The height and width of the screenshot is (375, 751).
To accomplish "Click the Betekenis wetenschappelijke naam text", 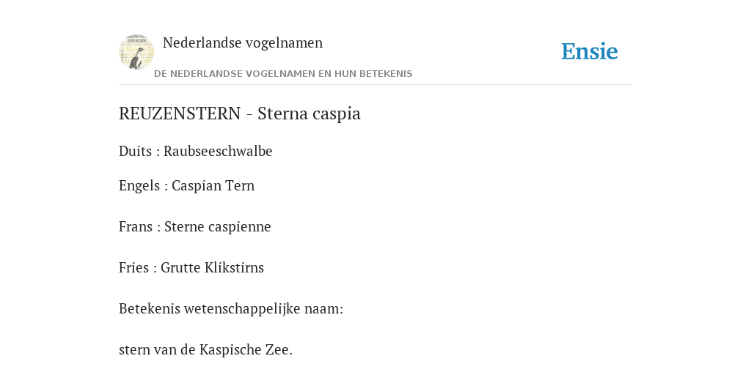I will pos(231,309).
